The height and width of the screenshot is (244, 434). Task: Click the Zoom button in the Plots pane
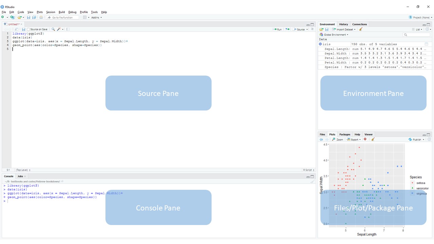coord(338,140)
